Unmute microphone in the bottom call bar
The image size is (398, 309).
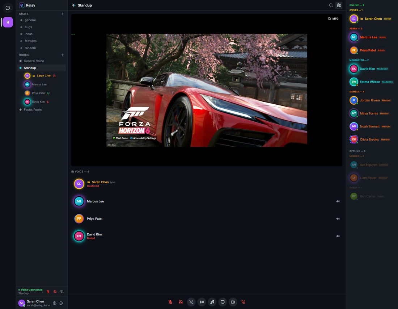coord(170,302)
